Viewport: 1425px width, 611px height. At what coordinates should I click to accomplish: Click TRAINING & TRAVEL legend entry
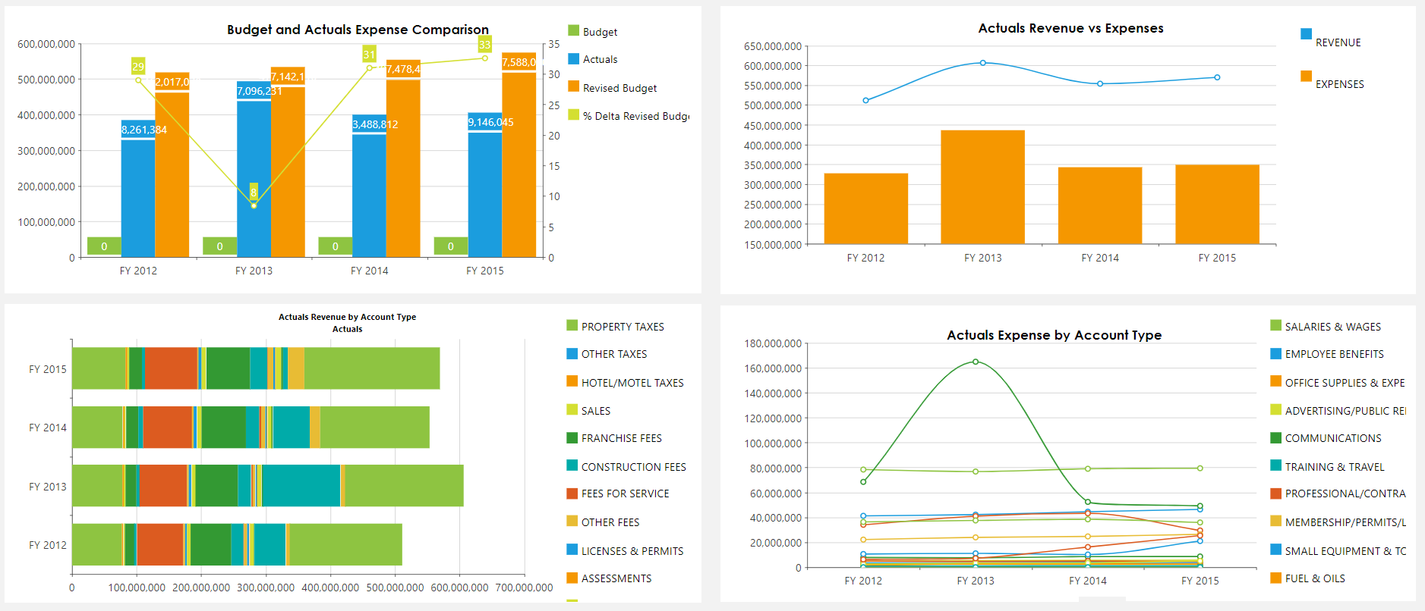(1327, 467)
